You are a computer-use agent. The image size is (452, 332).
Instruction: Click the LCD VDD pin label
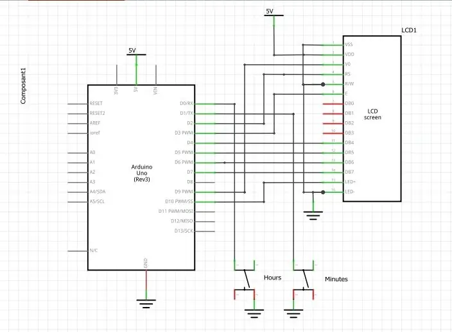tap(349, 54)
